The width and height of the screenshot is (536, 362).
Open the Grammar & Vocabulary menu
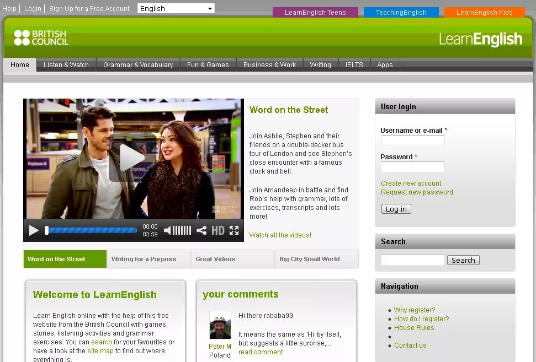point(138,65)
